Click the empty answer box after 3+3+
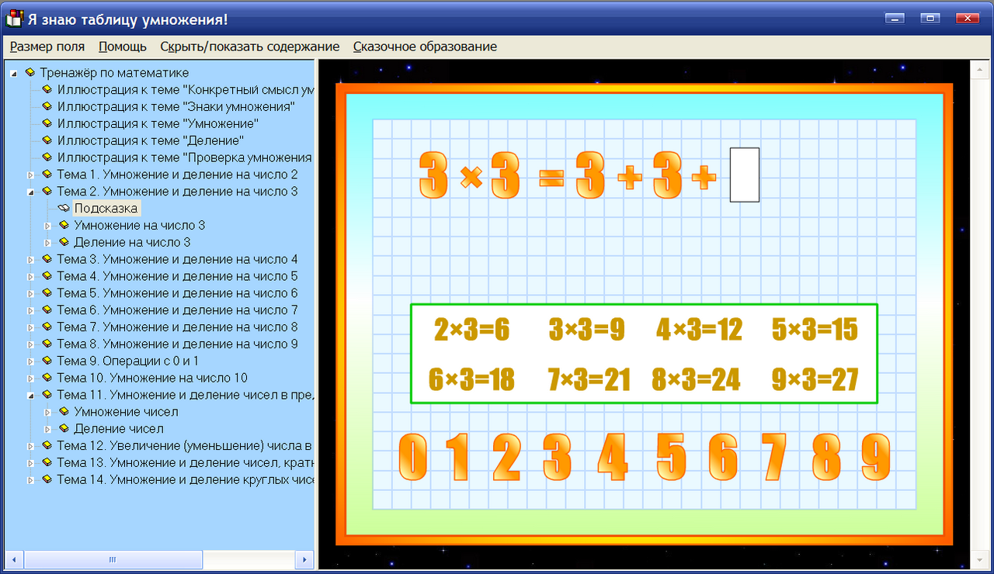Image resolution: width=994 pixels, height=574 pixels. click(x=745, y=175)
